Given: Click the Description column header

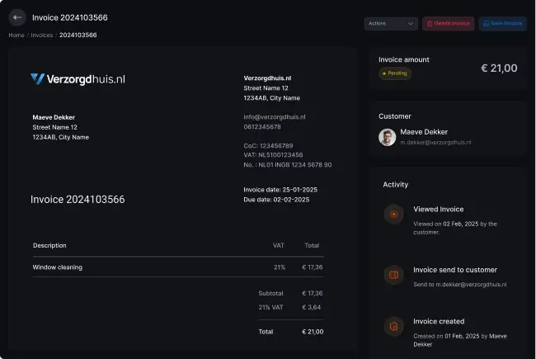Looking at the screenshot, I should click(49, 245).
